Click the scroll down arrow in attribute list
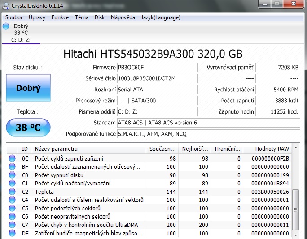 (295, 234)
